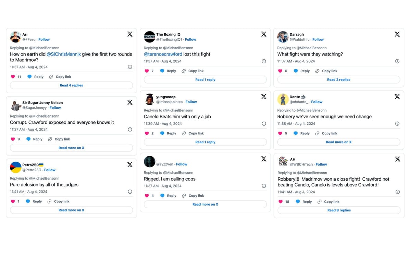411x257 pixels.
Task: Like the AH tweet about Madrimov robbery
Action: (x=281, y=202)
